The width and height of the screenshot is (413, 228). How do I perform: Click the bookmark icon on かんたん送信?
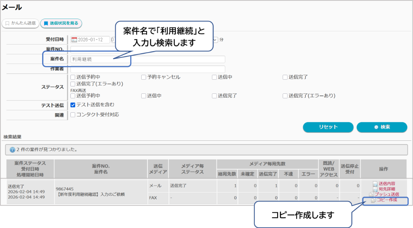coord(7,24)
